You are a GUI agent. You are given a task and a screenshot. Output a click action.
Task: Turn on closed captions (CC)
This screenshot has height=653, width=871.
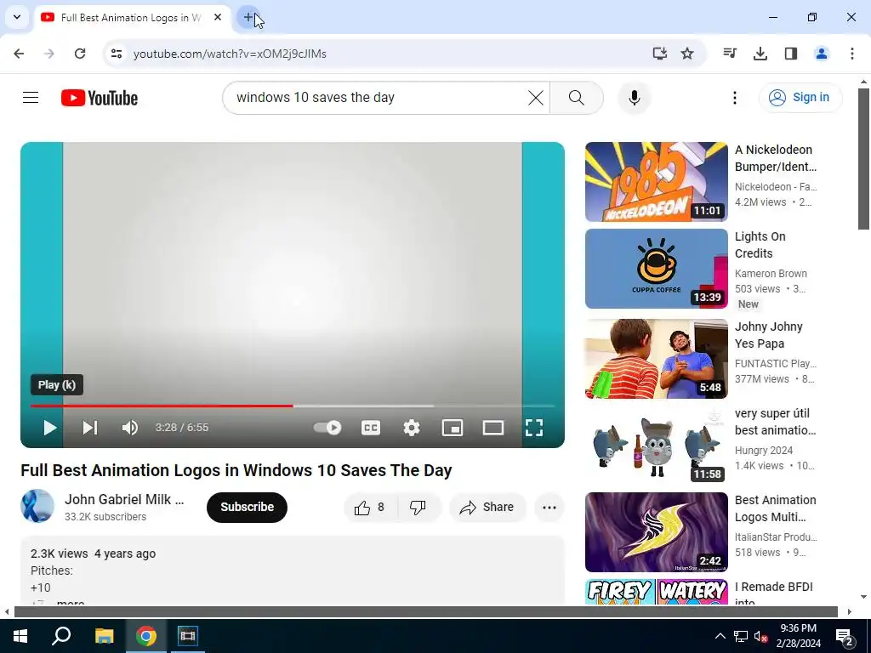[x=371, y=428]
